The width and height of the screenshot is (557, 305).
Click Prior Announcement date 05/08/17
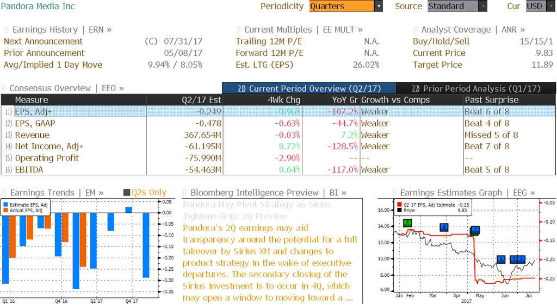click(183, 53)
